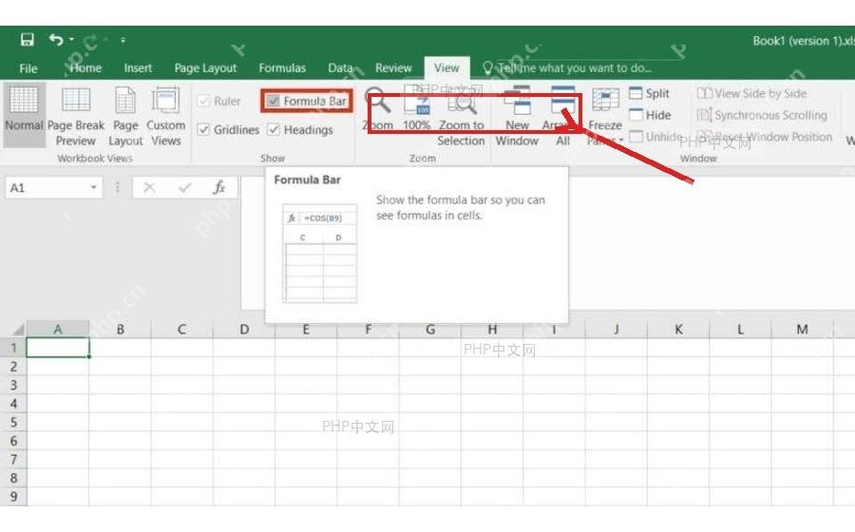Select row 5 header
The image size is (855, 532).
tap(13, 422)
